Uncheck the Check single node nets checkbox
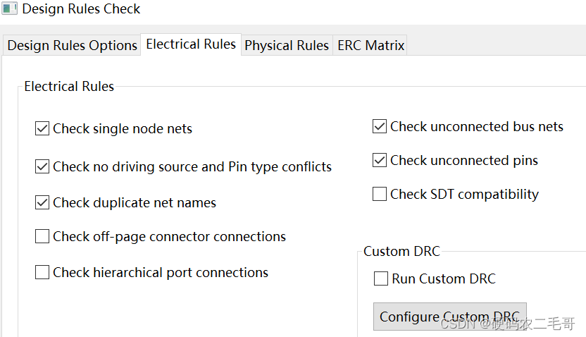The height and width of the screenshot is (337, 586). pyautogui.click(x=42, y=128)
